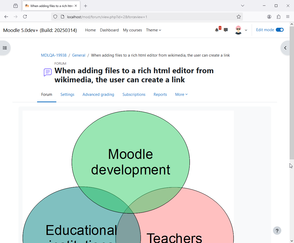
Task: Toggle the messaging drawer icon
Action: pos(226,30)
